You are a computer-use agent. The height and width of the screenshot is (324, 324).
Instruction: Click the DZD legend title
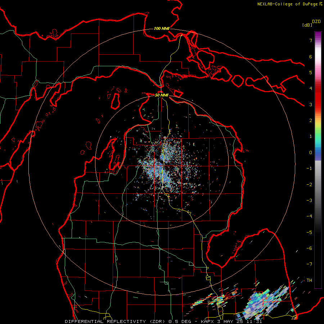coord(316,22)
